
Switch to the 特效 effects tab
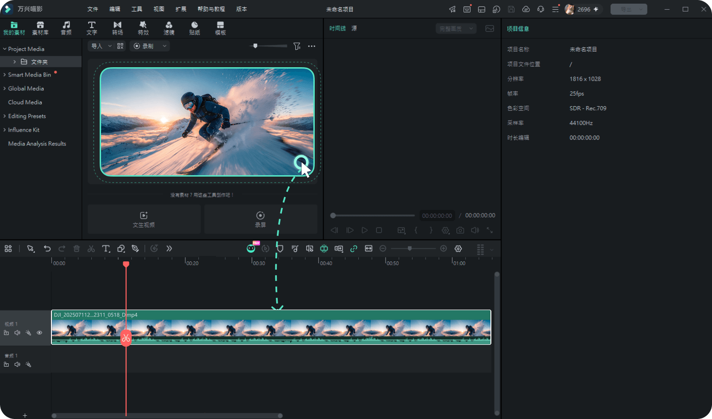click(x=143, y=28)
